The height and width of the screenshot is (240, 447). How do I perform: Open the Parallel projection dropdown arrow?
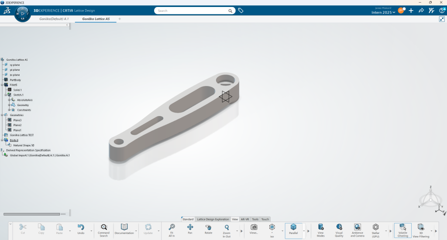click(x=304, y=231)
